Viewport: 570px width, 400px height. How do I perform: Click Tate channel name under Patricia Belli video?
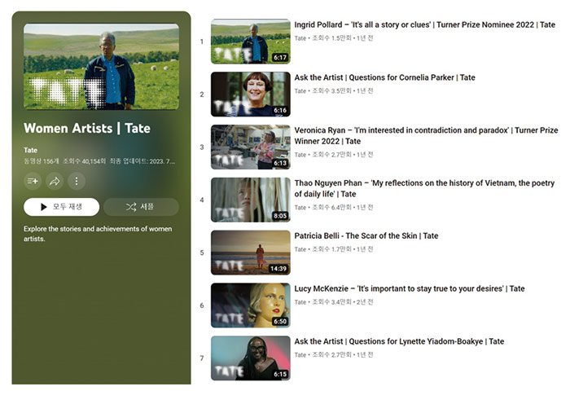300,249
